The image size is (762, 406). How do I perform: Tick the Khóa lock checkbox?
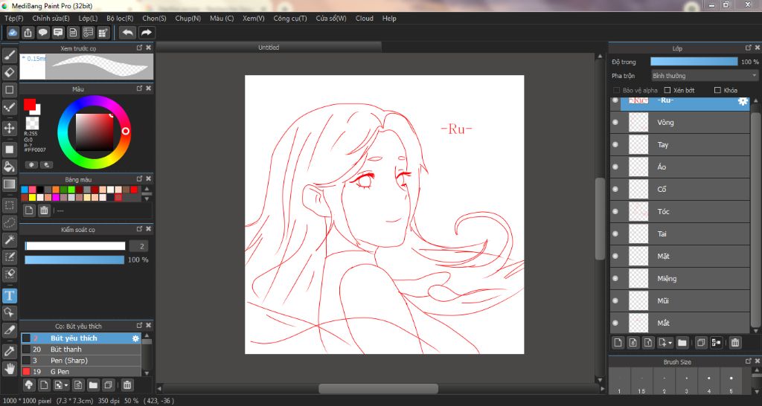pyautogui.click(x=717, y=91)
